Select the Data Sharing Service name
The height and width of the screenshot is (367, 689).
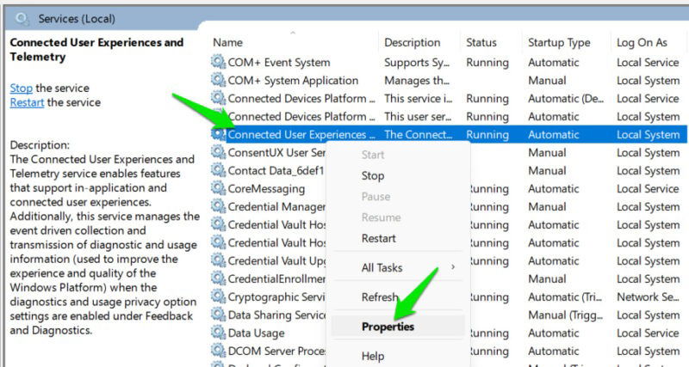[276, 315]
